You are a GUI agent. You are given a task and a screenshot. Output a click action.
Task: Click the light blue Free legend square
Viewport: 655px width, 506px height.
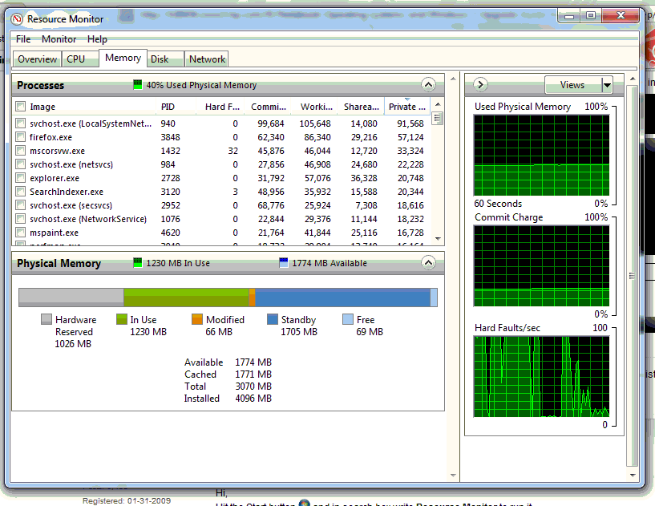click(348, 320)
